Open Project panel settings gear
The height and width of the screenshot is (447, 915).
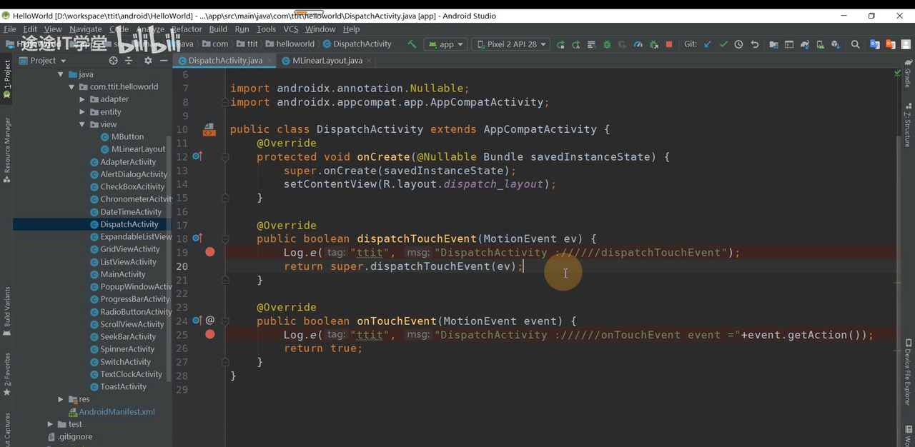coord(148,61)
